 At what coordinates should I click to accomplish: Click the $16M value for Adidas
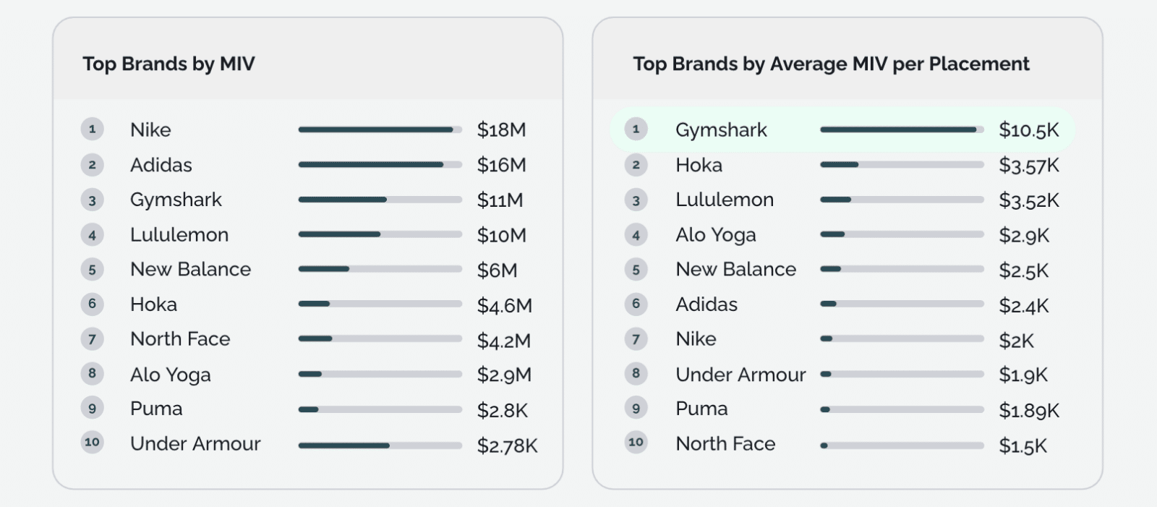pos(501,165)
